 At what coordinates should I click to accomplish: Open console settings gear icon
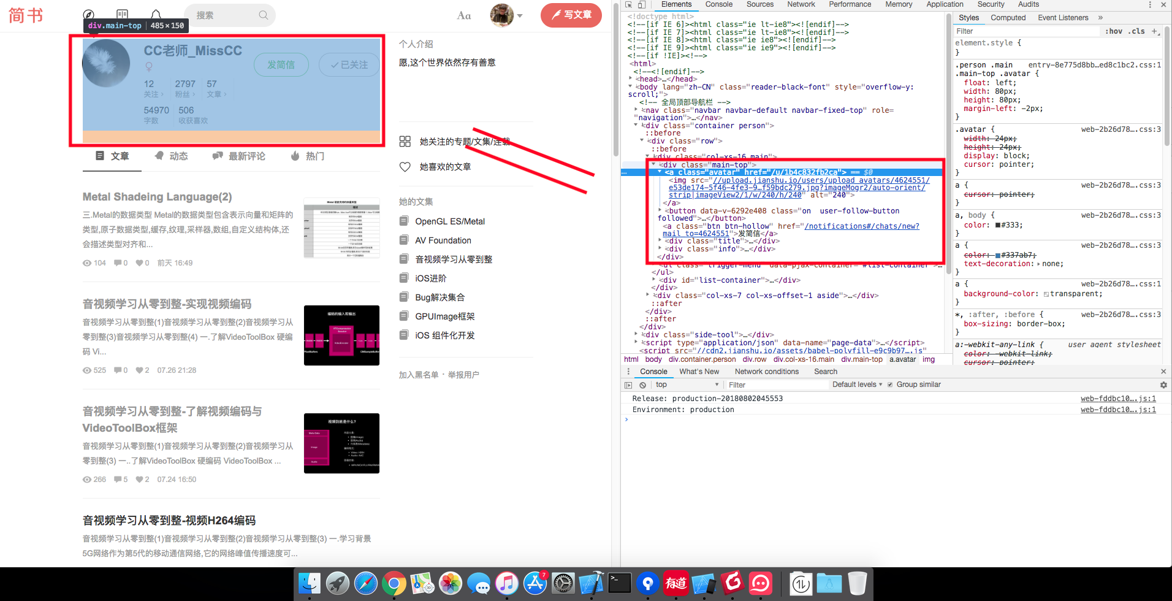1163,385
